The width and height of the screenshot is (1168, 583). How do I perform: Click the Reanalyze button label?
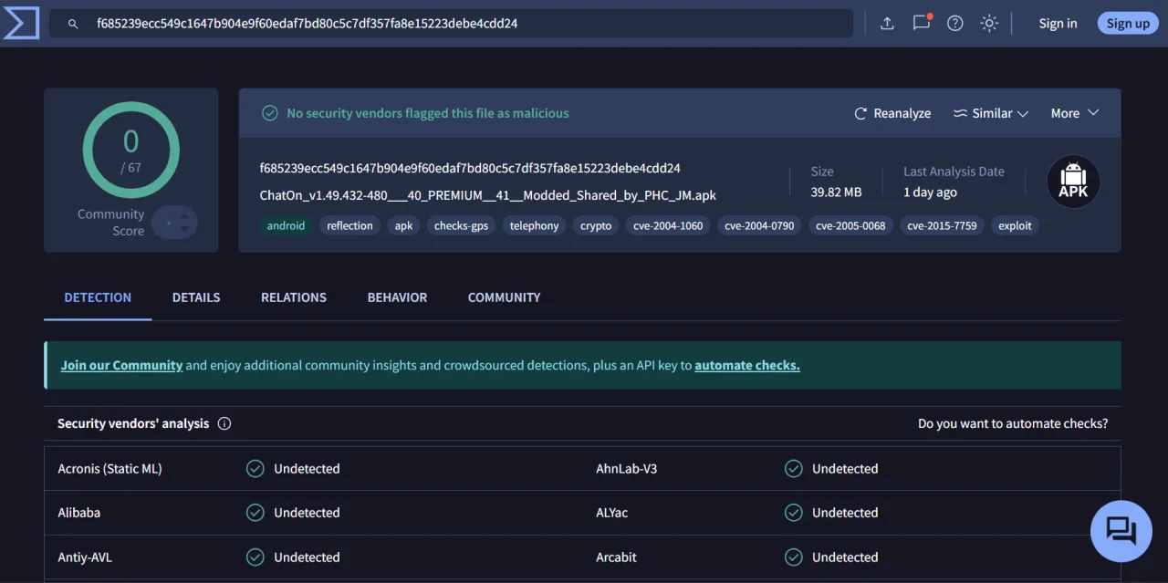(x=902, y=113)
